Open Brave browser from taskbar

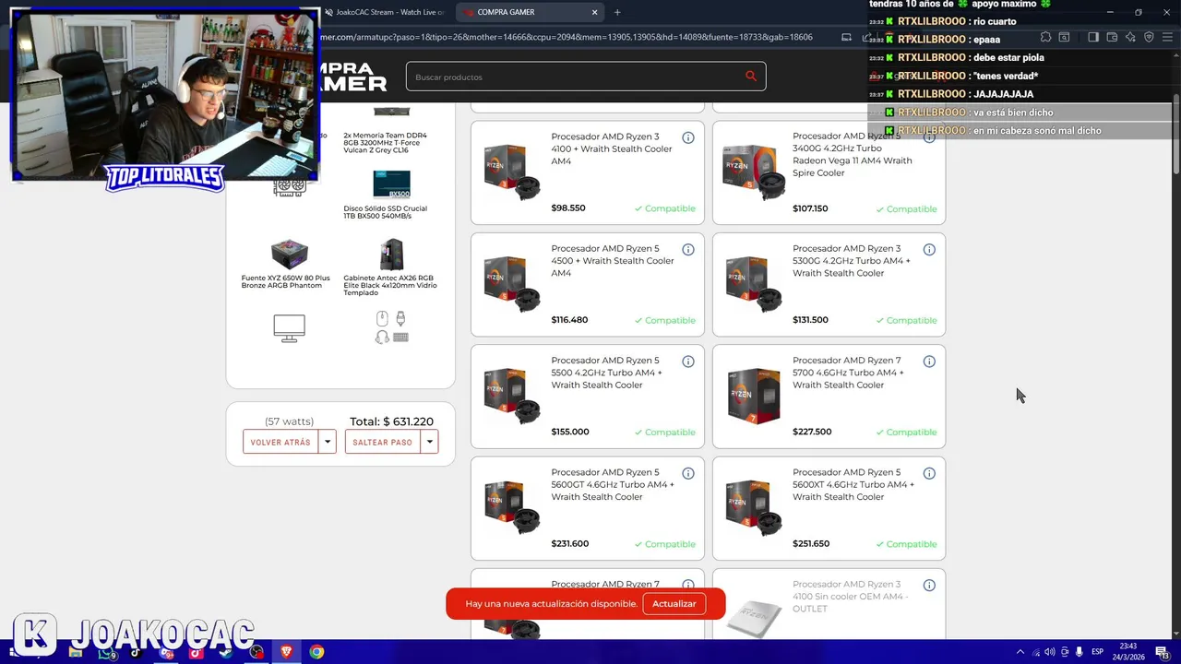tap(286, 652)
